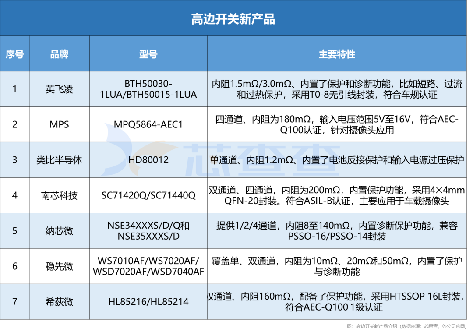Viewport: 473px width, 332px height.
Task: Click the description mentioning QFN-20封装
Action: (x=337, y=195)
